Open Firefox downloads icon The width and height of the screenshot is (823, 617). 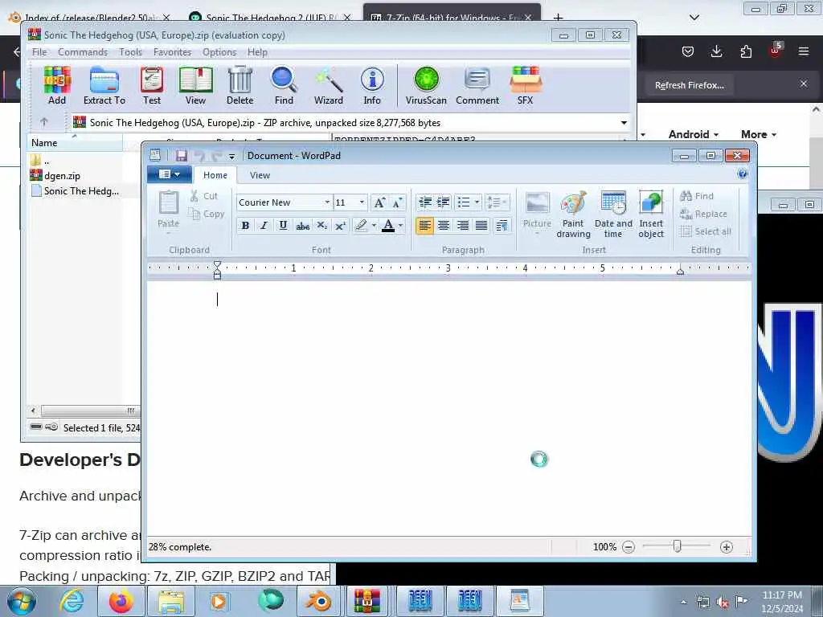pyautogui.click(x=716, y=51)
